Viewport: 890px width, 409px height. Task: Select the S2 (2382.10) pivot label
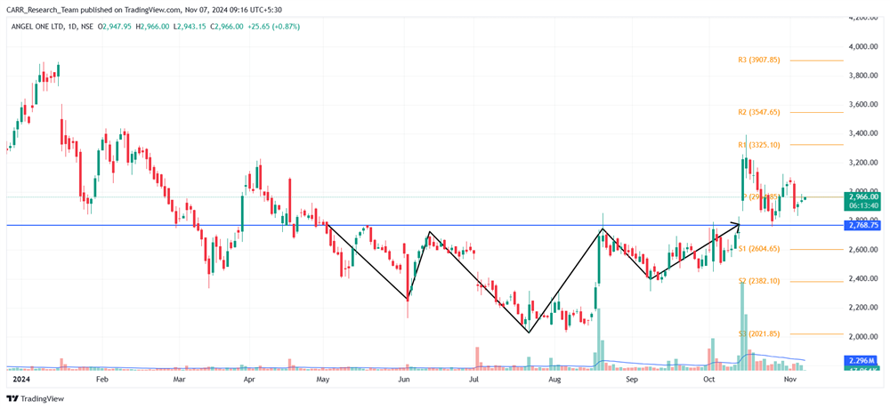(x=759, y=281)
